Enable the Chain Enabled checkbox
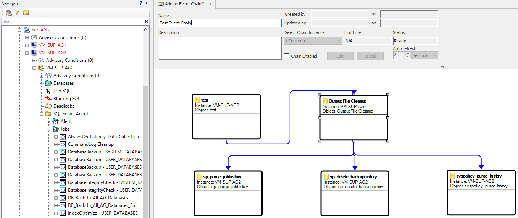This screenshot has height=218, width=518. point(287,56)
